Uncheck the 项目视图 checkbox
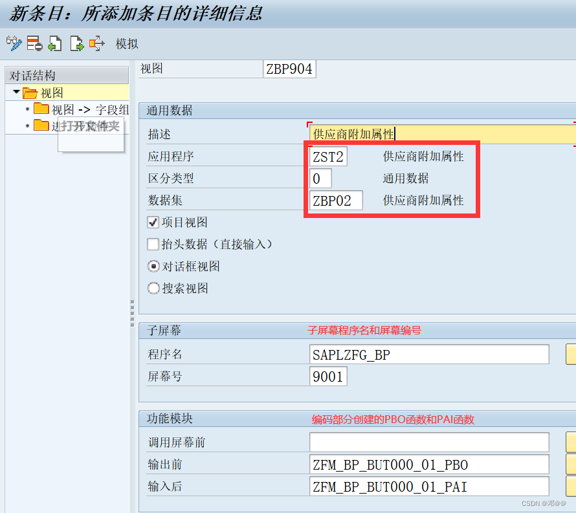The image size is (576, 513). (x=153, y=222)
